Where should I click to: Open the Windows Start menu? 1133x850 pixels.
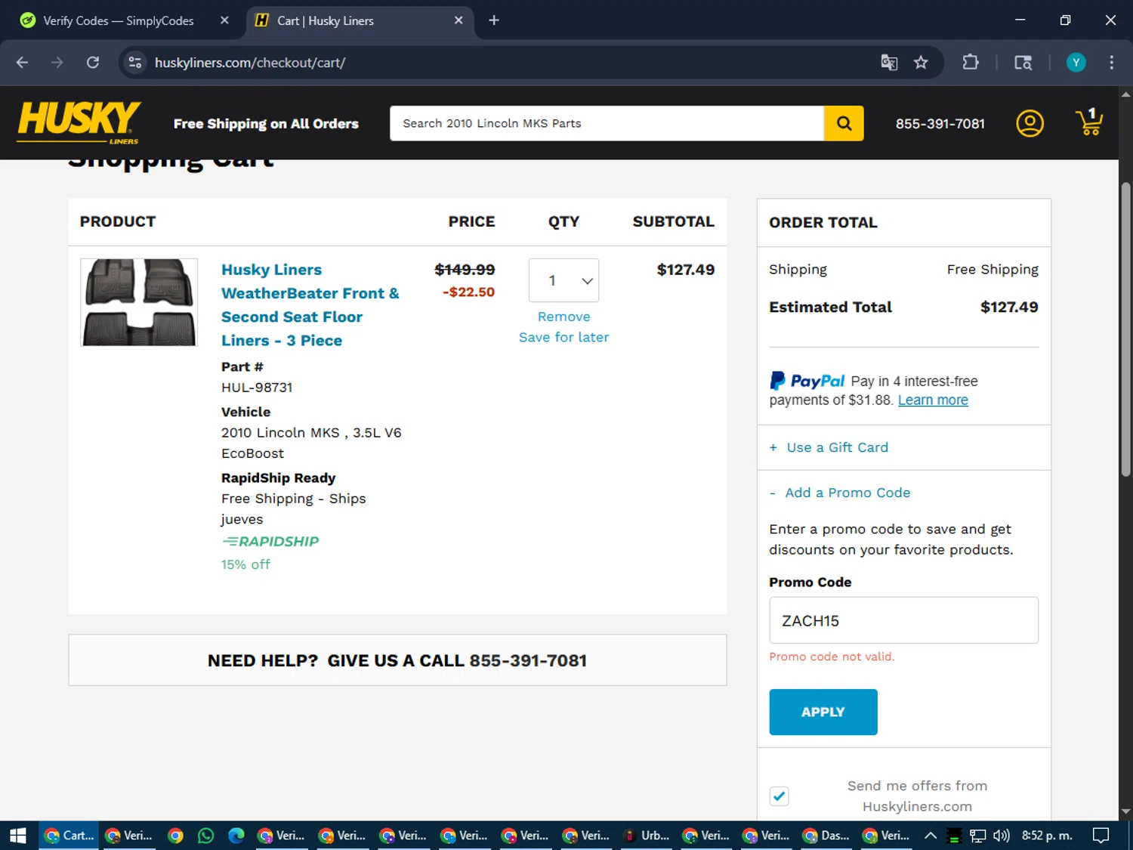(18, 836)
